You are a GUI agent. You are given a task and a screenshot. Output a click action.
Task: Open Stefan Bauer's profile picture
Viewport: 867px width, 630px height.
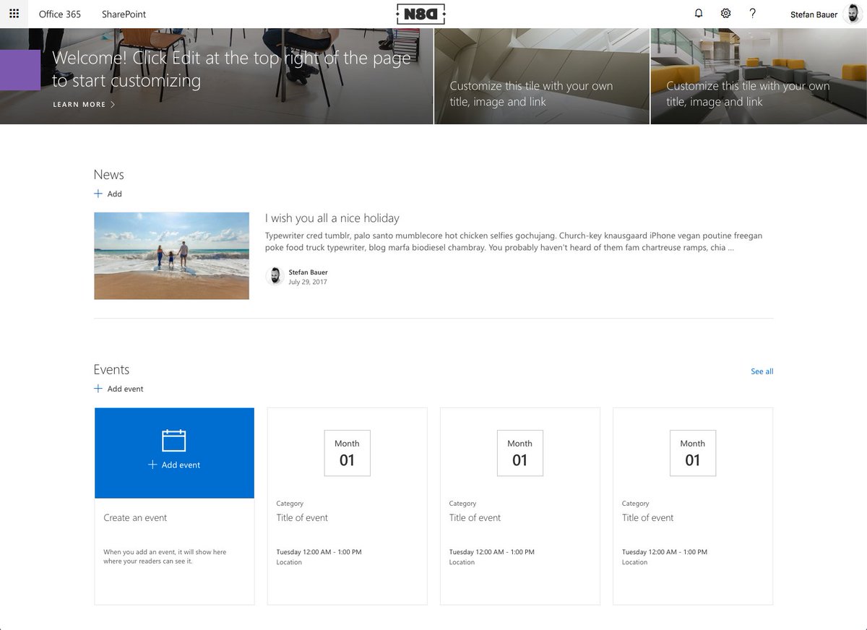(x=851, y=14)
